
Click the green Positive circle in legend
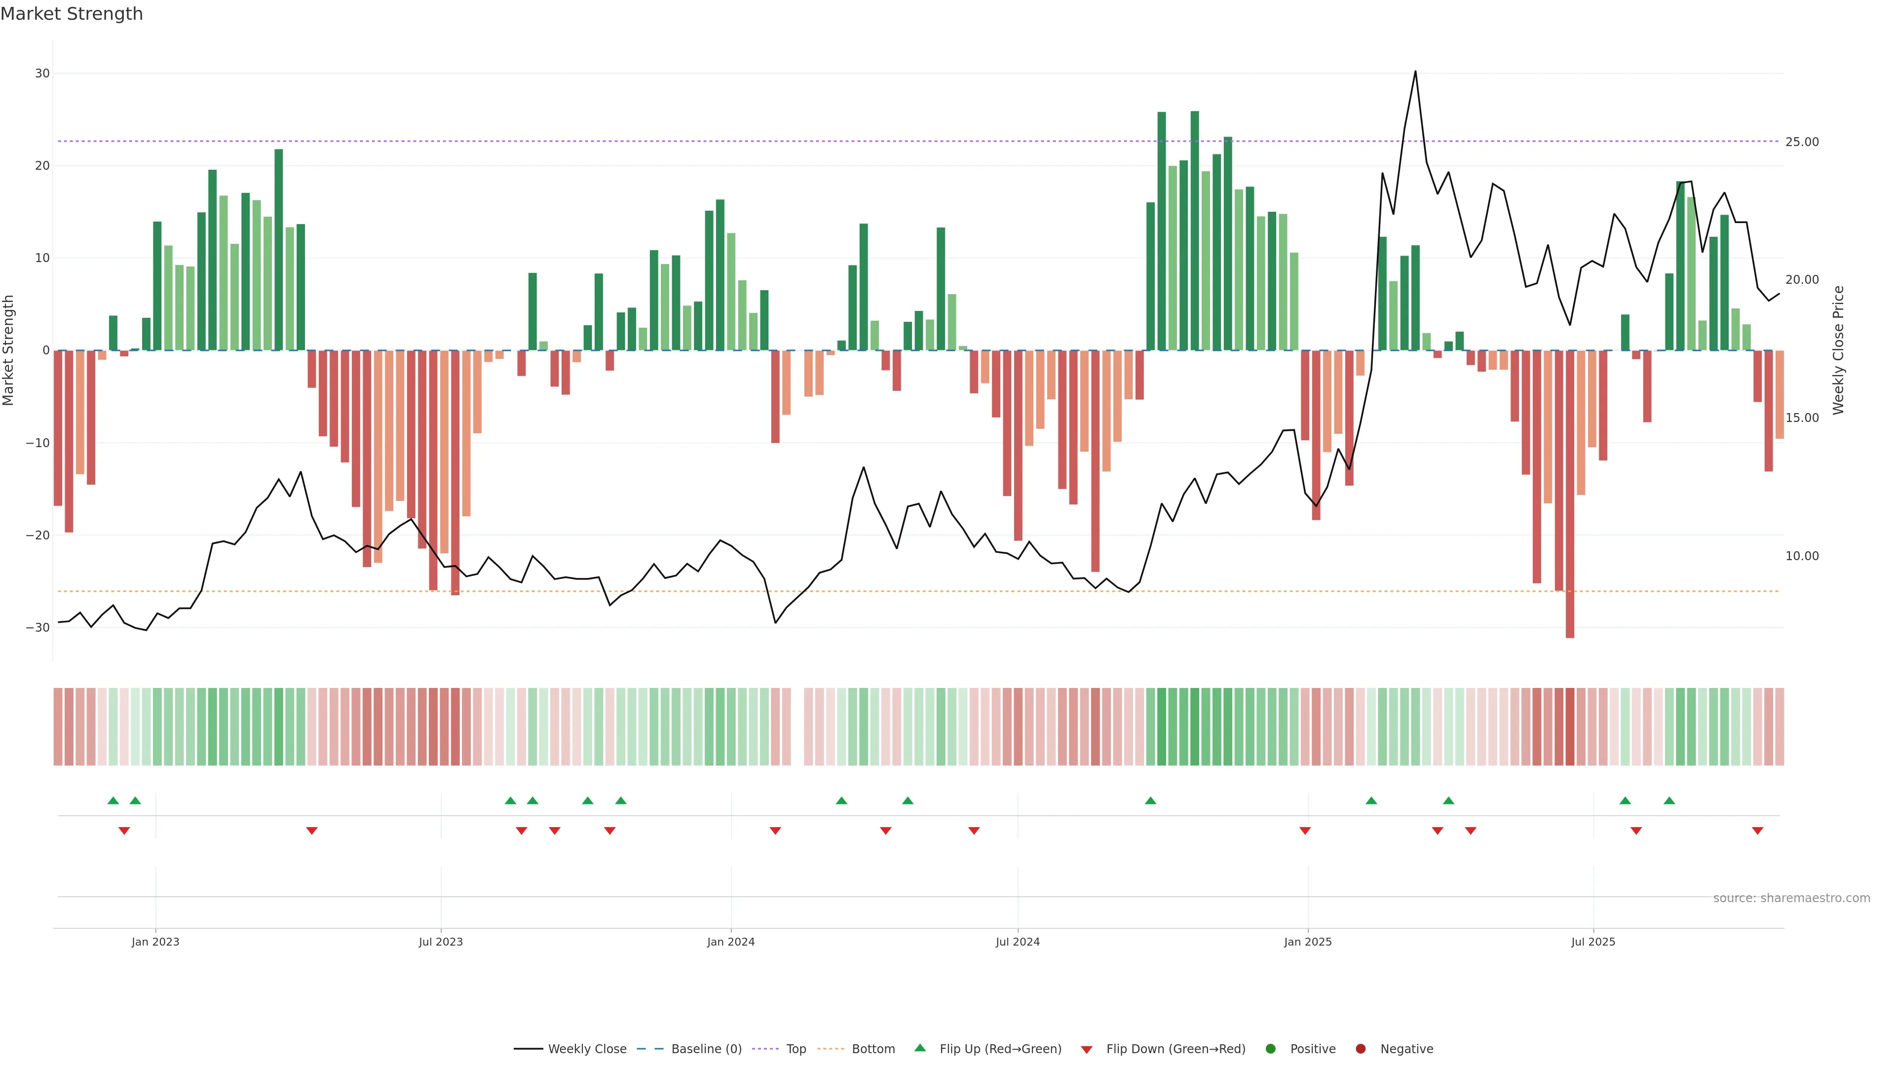coord(1270,1048)
